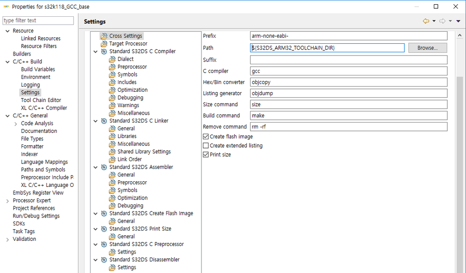Click the Path input field

pos(327,48)
